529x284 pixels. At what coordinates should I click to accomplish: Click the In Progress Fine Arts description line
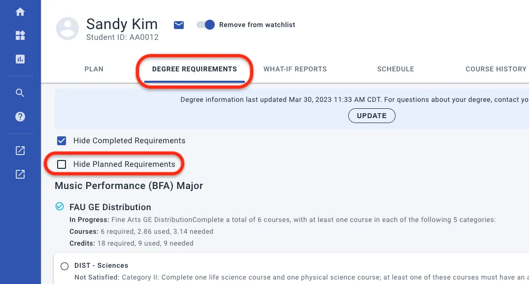click(x=283, y=220)
